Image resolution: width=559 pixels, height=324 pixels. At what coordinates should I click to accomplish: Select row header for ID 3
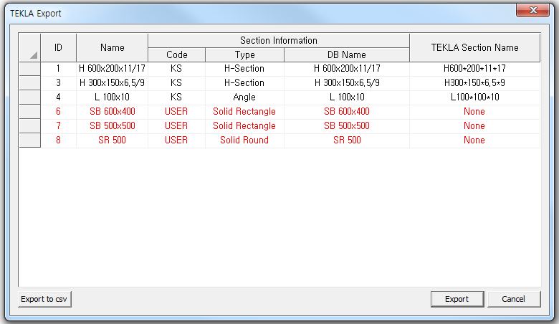(29, 83)
